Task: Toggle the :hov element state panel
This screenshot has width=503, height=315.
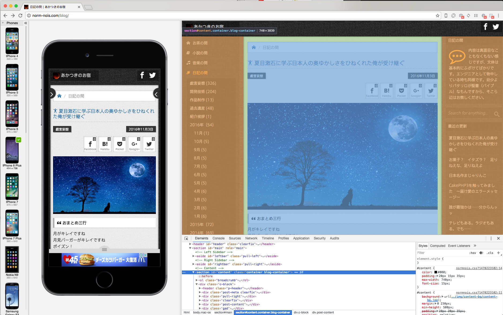Action: (472, 253)
